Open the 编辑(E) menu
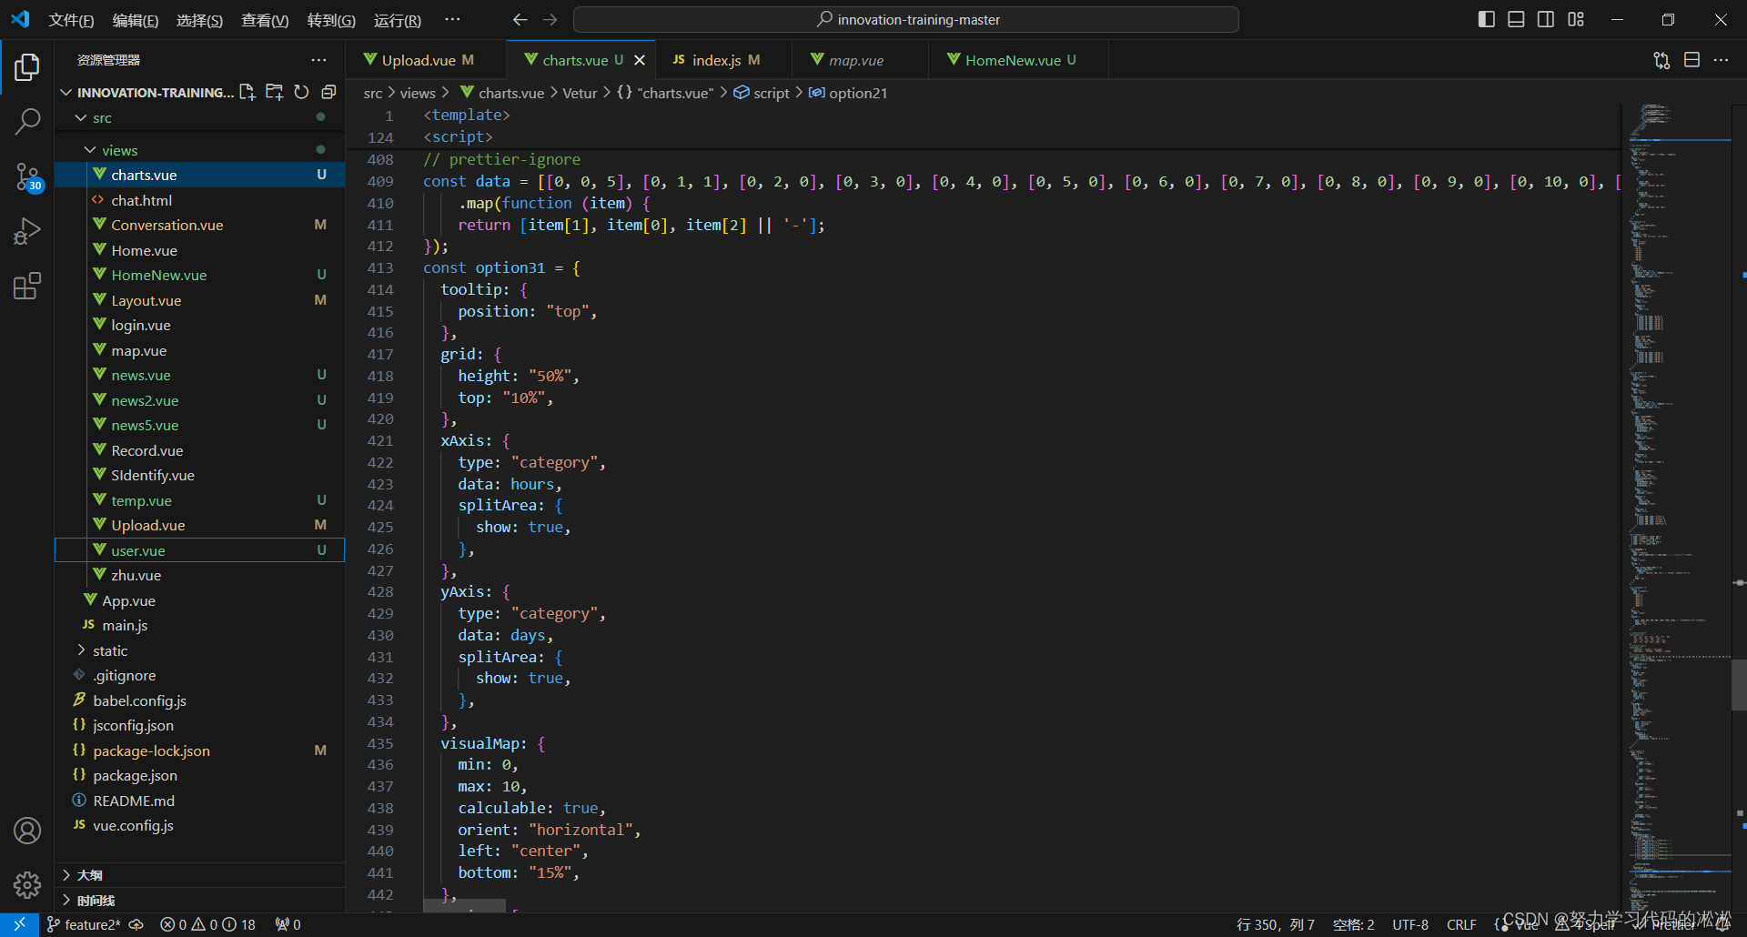This screenshot has width=1747, height=937. (136, 20)
